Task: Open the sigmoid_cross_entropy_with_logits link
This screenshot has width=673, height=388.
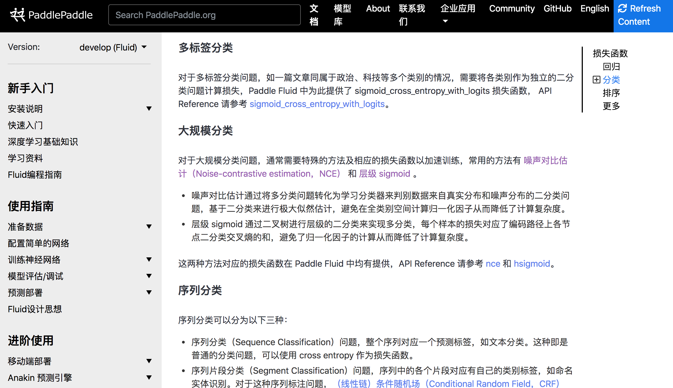Action: tap(317, 104)
